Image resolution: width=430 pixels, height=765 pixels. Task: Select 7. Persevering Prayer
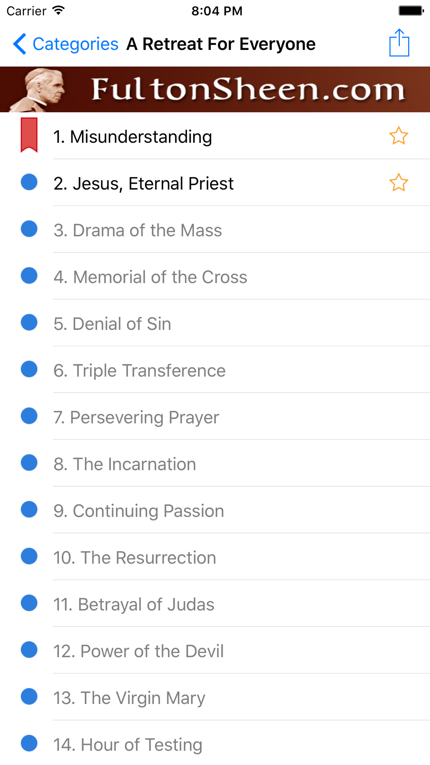pos(136,417)
